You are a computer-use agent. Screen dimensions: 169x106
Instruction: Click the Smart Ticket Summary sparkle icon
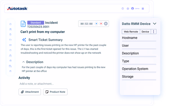pos(24,40)
